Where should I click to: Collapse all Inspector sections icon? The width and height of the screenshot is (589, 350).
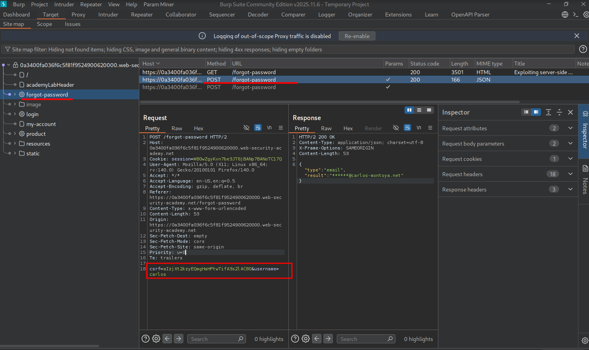click(x=559, y=112)
